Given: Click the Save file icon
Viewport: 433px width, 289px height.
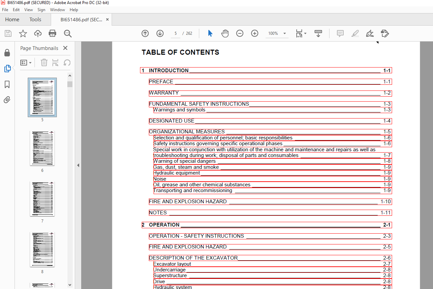Looking at the screenshot, I should (x=8, y=33).
